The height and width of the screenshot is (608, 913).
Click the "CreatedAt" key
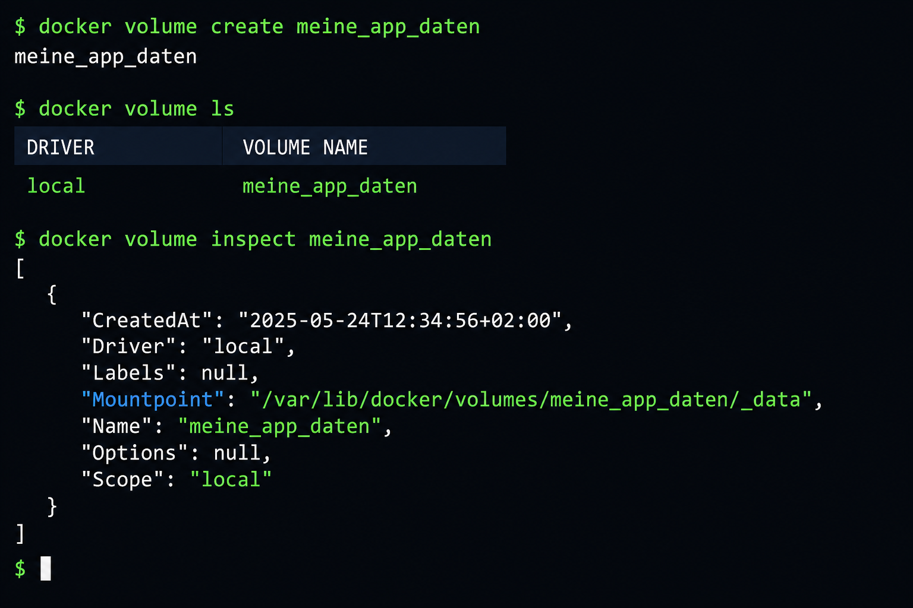point(147,321)
